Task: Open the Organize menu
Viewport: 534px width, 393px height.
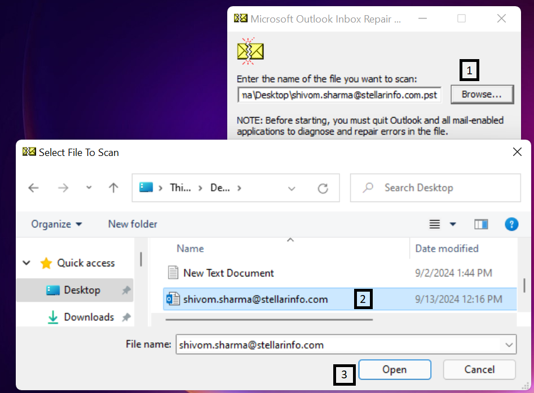Action: [56, 224]
